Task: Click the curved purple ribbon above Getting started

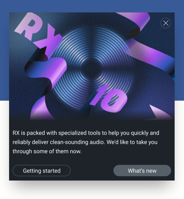Action: click(40, 109)
